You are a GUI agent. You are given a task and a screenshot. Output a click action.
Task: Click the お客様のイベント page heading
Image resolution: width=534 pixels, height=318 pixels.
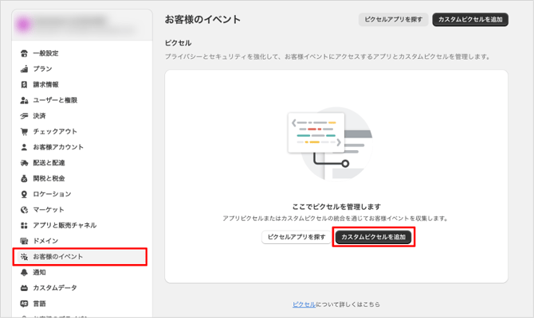click(x=202, y=19)
